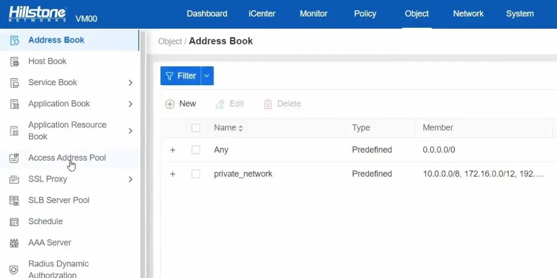This screenshot has height=278, width=557.
Task: Click Object in the breadcrumb
Action: point(170,41)
